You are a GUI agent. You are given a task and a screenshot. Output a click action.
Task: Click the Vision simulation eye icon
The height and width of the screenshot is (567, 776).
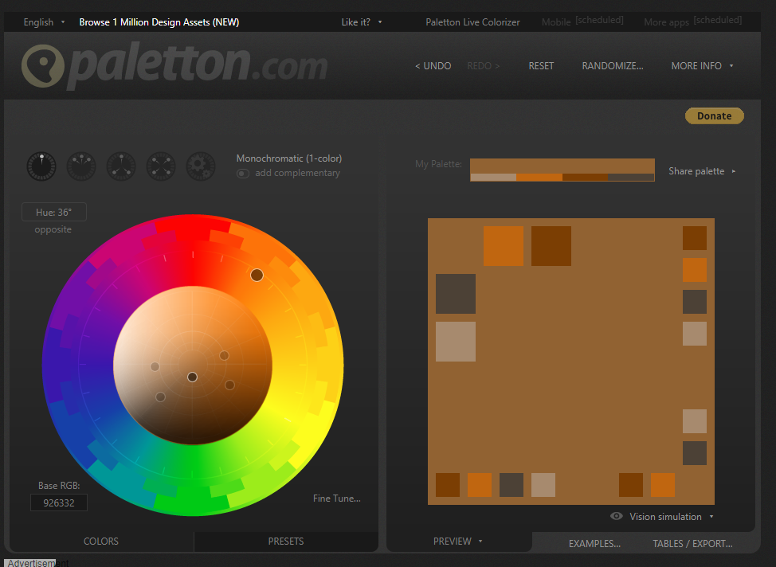coord(616,516)
